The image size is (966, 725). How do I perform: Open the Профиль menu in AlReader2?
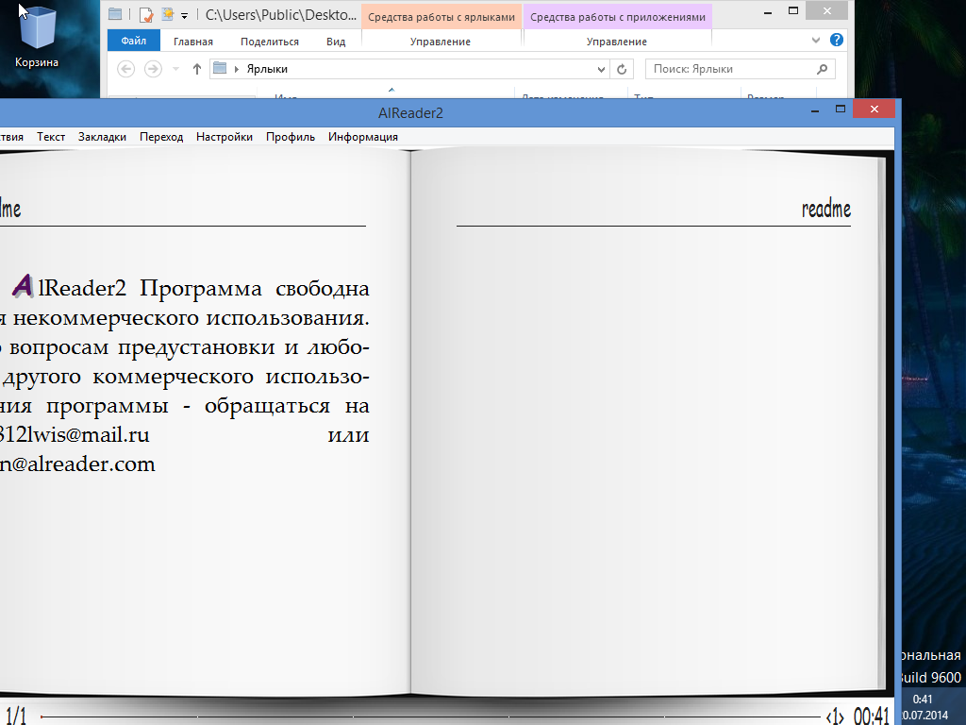coord(291,137)
